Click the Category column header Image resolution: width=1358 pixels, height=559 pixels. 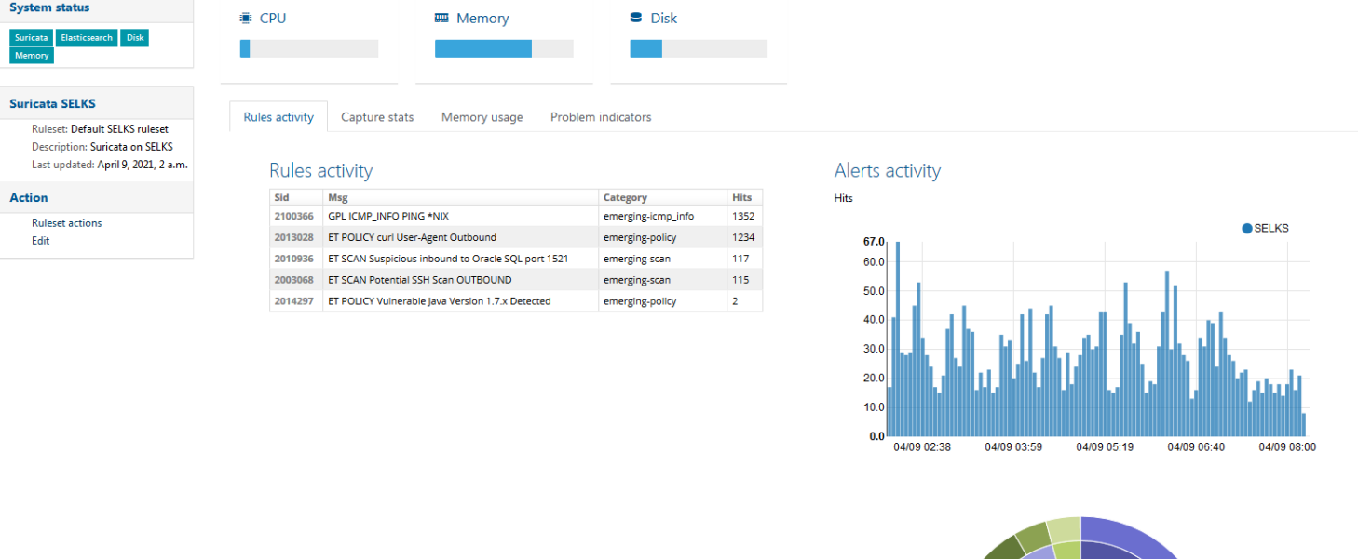[663, 197]
